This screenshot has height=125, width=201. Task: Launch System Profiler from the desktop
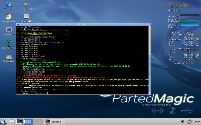27,5
